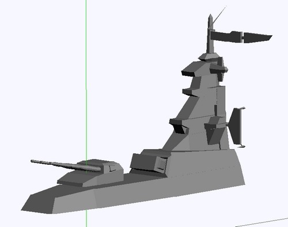288x227 pixels.
Task: Select the long gun barrel on the turret
Action: pos(65,165)
